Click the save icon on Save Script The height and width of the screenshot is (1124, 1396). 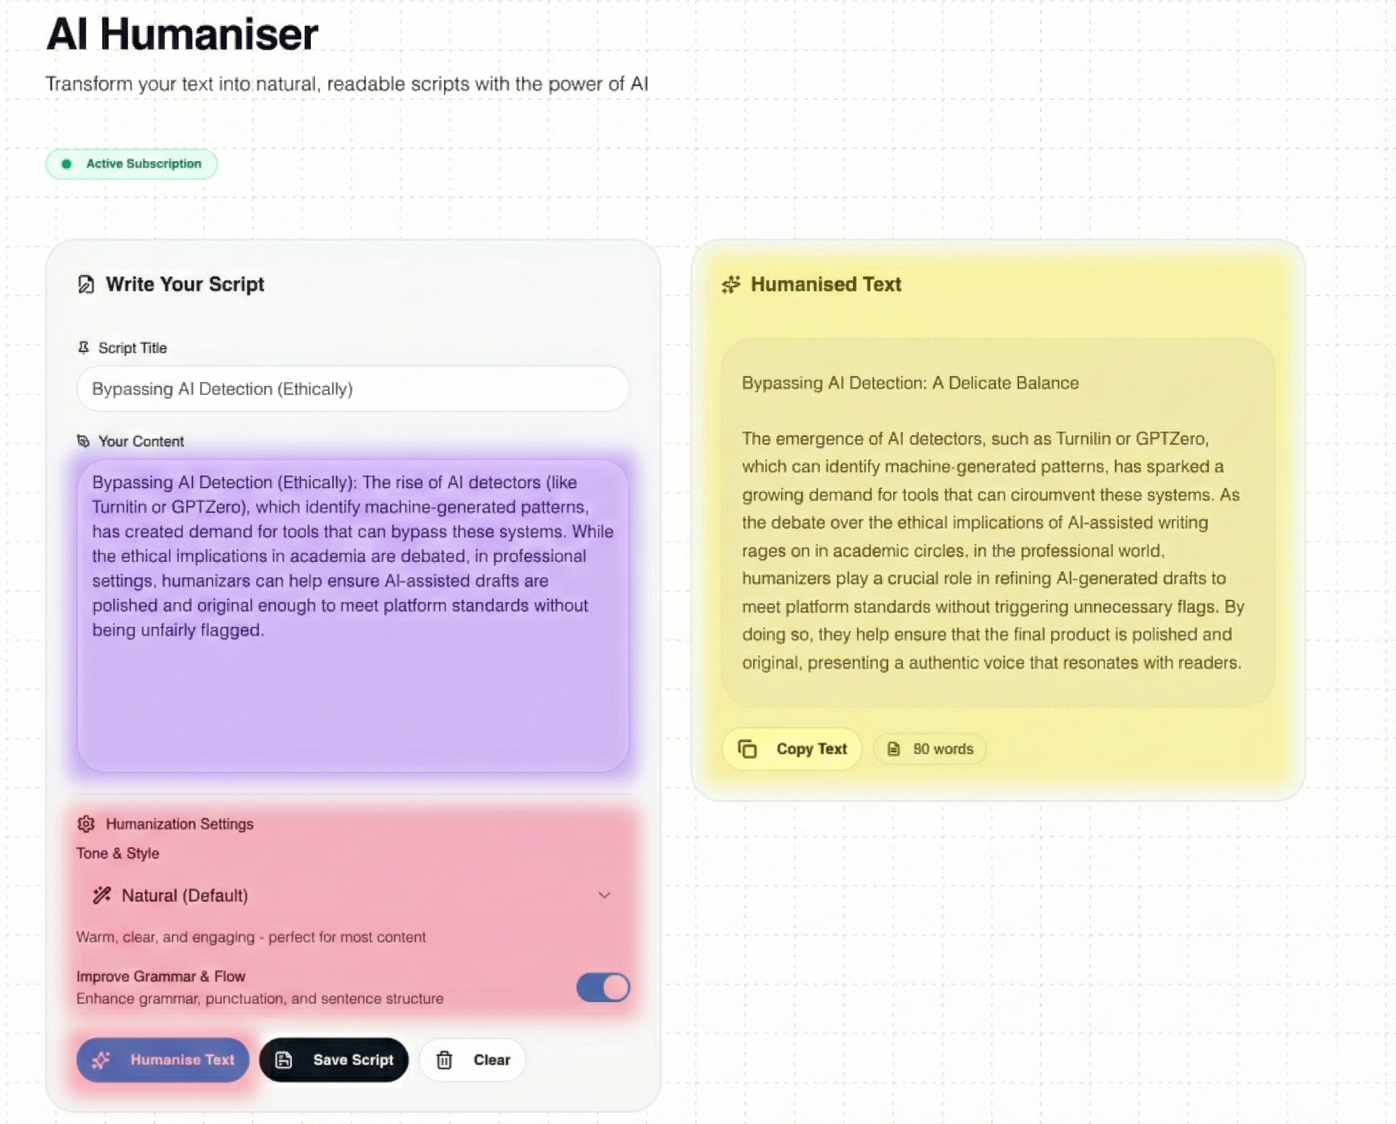283,1060
